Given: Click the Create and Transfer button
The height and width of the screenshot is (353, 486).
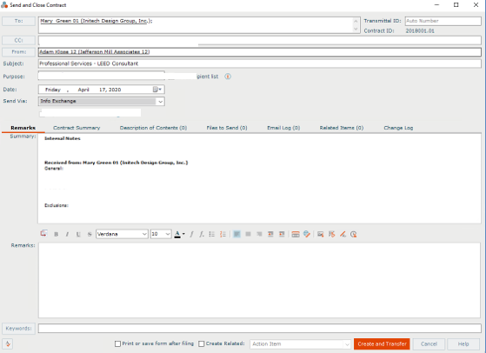Looking at the screenshot, I should click(x=382, y=343).
